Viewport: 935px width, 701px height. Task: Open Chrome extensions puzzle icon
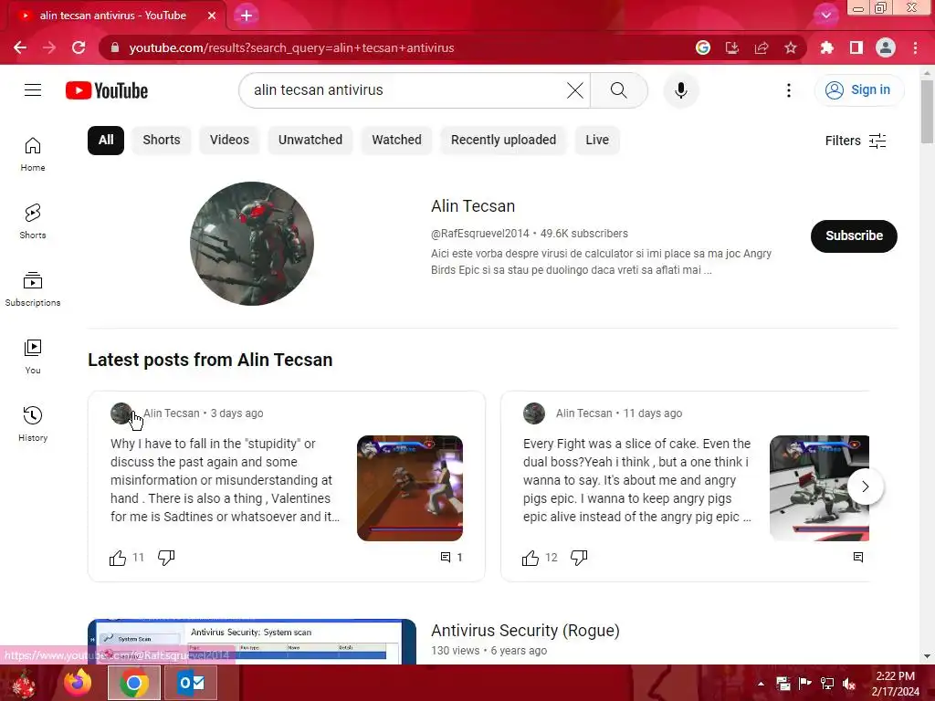tap(827, 47)
